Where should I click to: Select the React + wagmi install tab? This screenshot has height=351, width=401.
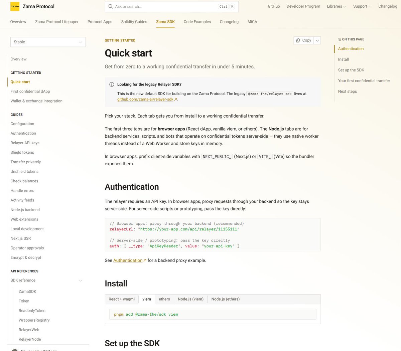[x=122, y=299]
